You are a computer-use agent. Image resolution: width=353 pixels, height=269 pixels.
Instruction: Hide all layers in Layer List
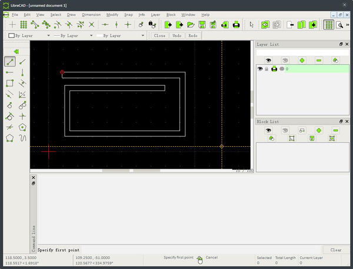coord(285,60)
